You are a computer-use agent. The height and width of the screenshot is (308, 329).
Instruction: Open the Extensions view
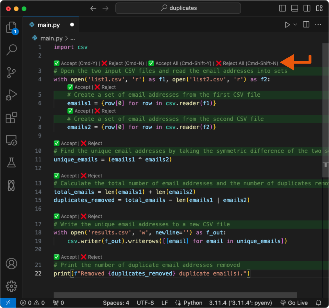pyautogui.click(x=12, y=118)
